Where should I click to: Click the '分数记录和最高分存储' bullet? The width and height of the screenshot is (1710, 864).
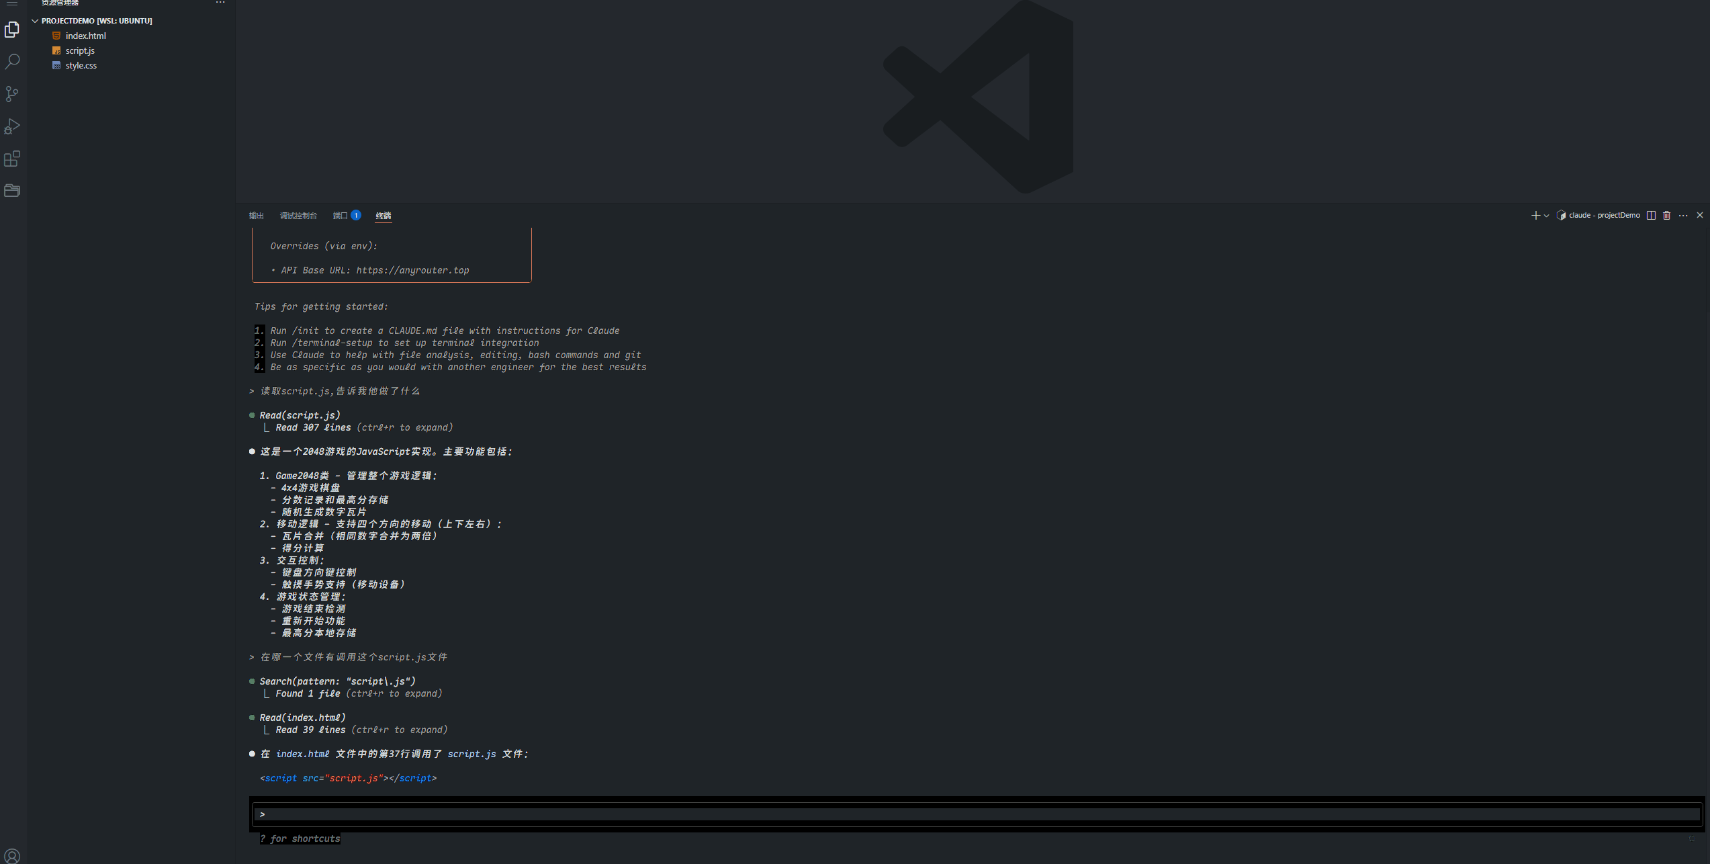click(329, 500)
